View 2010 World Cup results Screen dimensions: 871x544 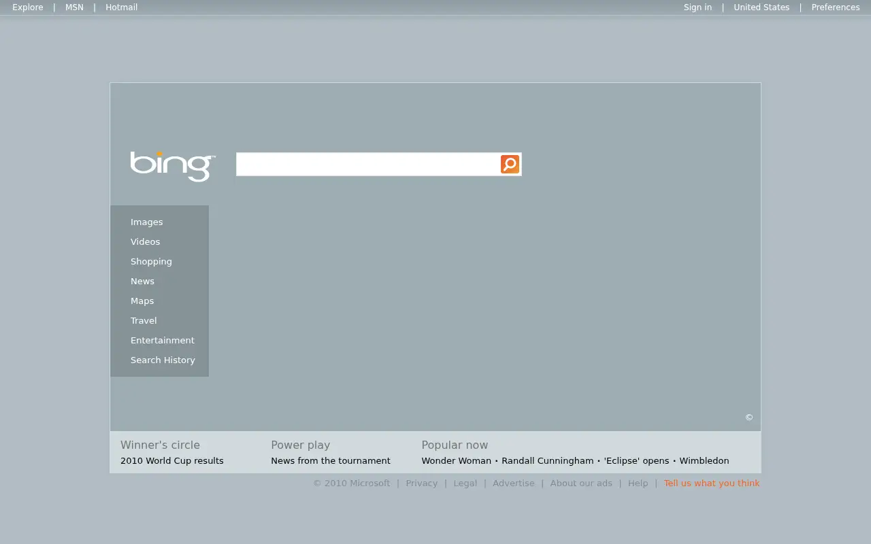click(x=172, y=460)
